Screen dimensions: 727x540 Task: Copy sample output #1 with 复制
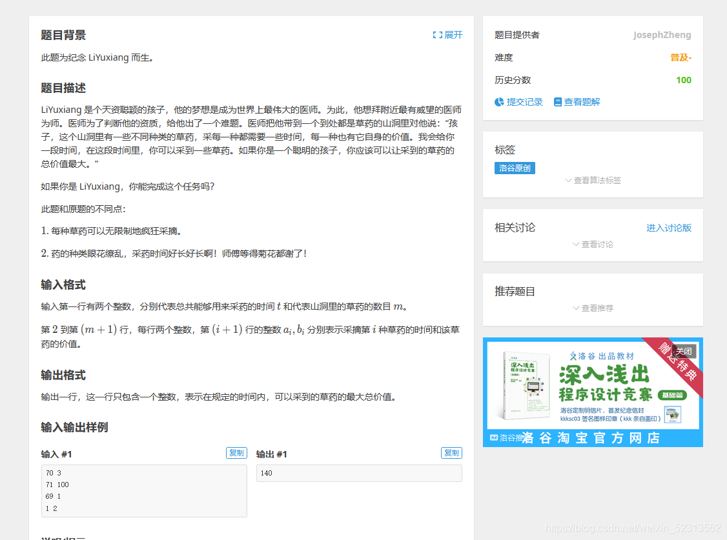click(x=451, y=452)
